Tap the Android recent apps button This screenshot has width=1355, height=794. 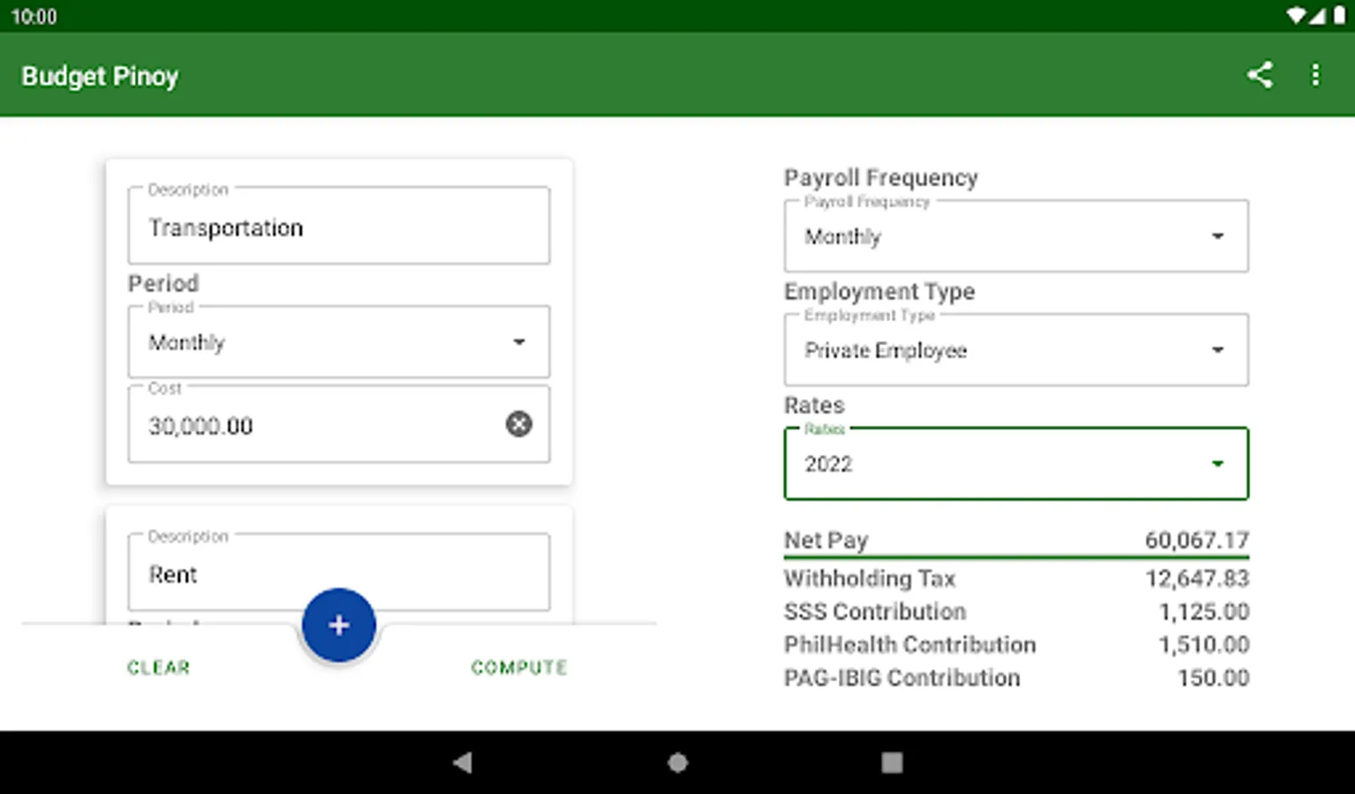892,762
